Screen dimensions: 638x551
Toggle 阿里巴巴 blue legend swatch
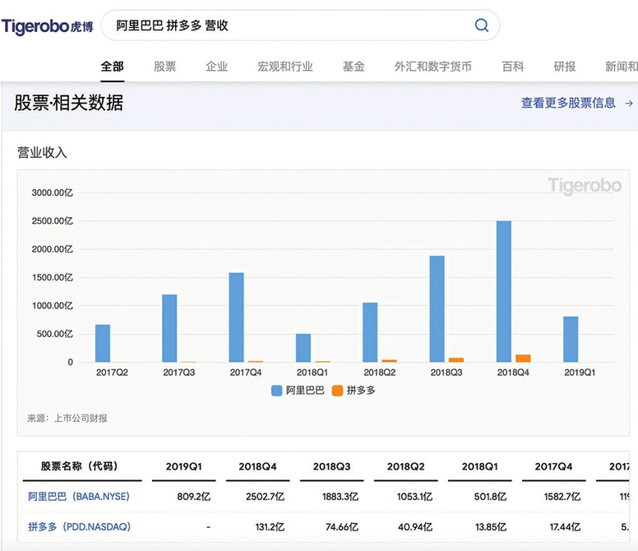pos(277,391)
